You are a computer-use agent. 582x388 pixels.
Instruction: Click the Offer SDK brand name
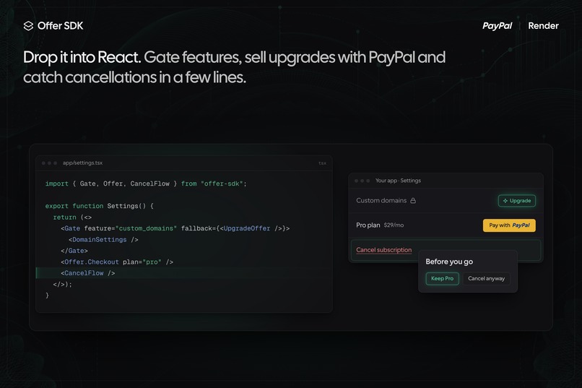pyautogui.click(x=60, y=25)
